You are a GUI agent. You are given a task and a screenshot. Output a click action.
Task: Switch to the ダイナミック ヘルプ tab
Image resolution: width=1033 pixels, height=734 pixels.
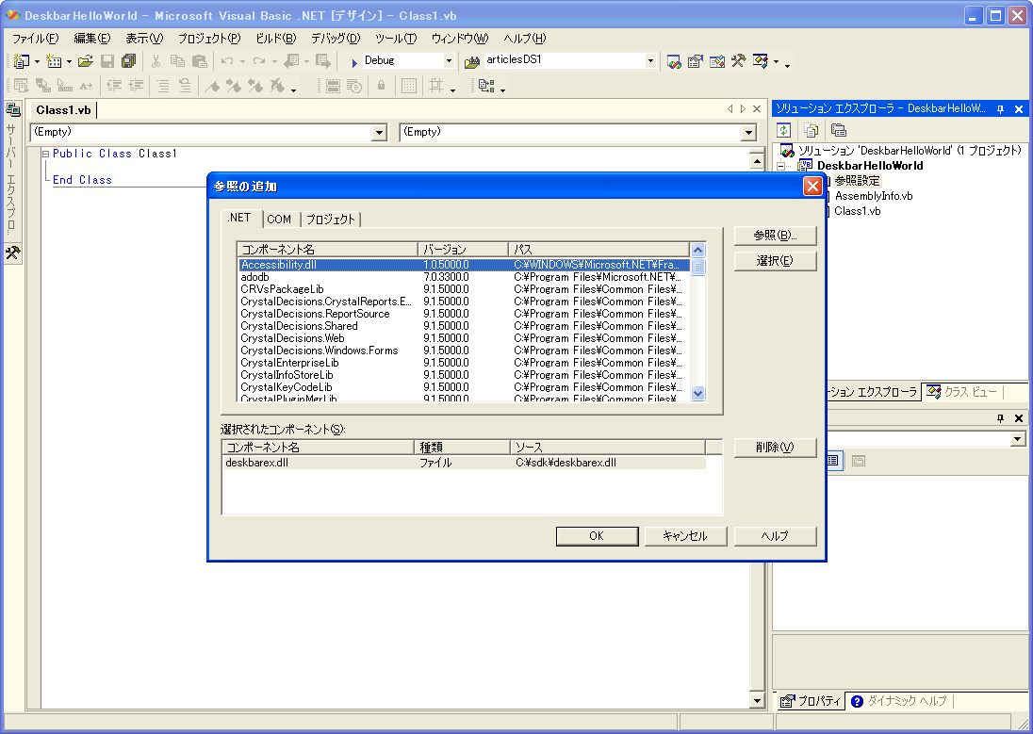(899, 701)
